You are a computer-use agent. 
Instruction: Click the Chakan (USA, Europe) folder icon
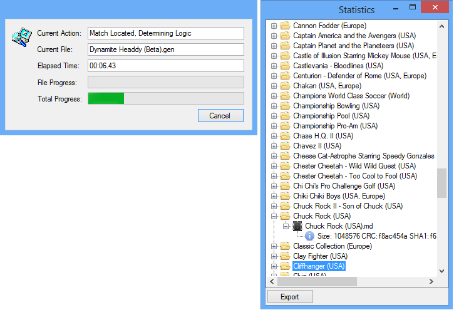(285, 86)
